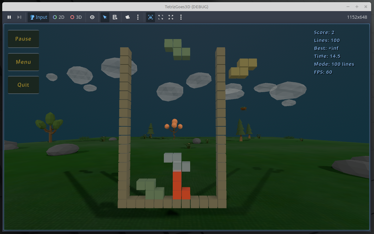Open camera options three-dot menu
Screen dimensions: 374x234
pos(138,17)
